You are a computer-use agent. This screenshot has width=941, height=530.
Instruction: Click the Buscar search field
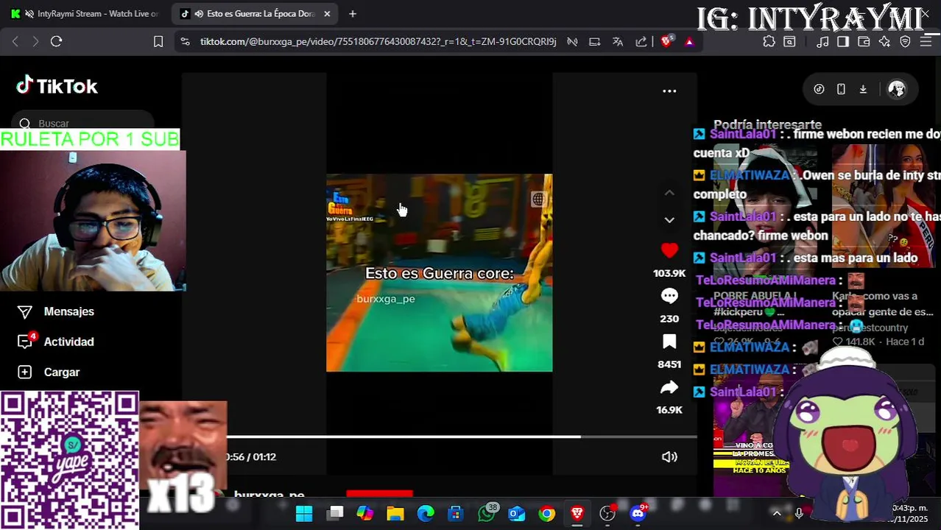[x=81, y=123]
